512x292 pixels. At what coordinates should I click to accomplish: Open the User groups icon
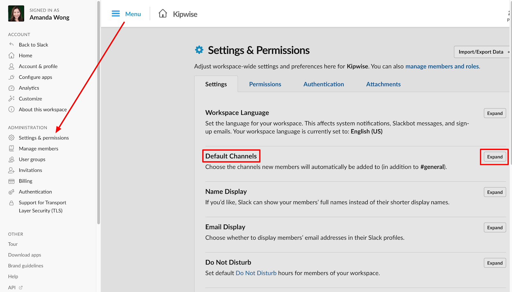point(12,159)
